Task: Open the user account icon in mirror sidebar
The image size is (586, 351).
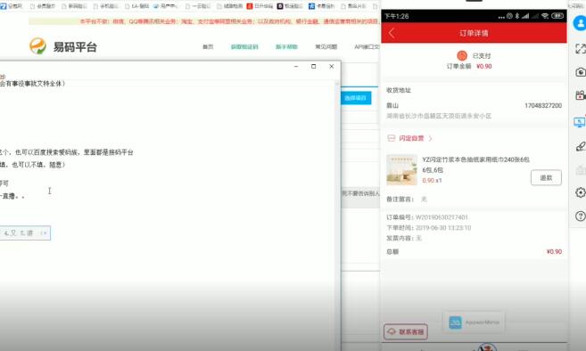Action: coord(580,23)
